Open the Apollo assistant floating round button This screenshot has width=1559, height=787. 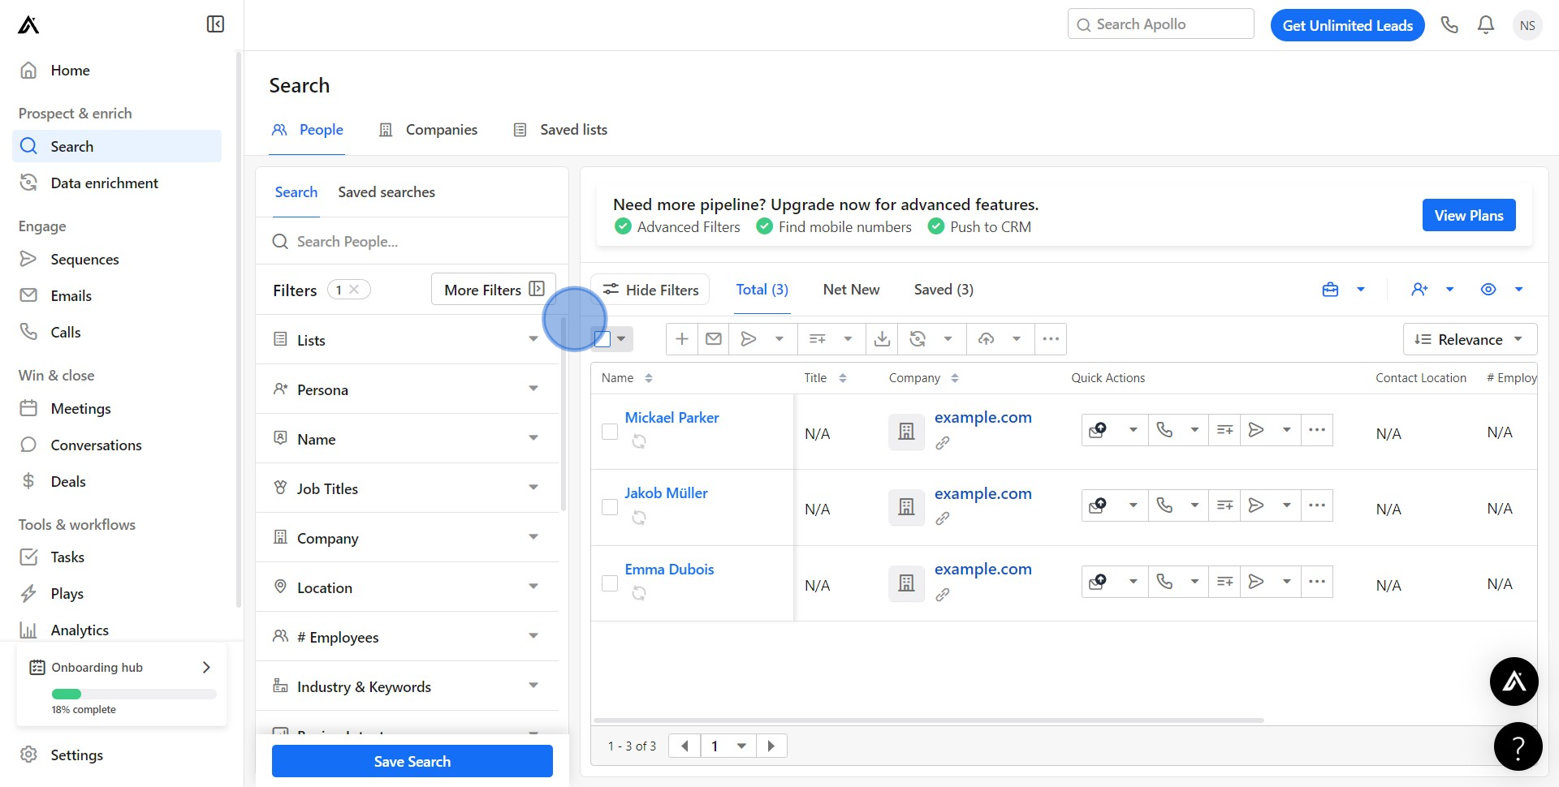1514,682
